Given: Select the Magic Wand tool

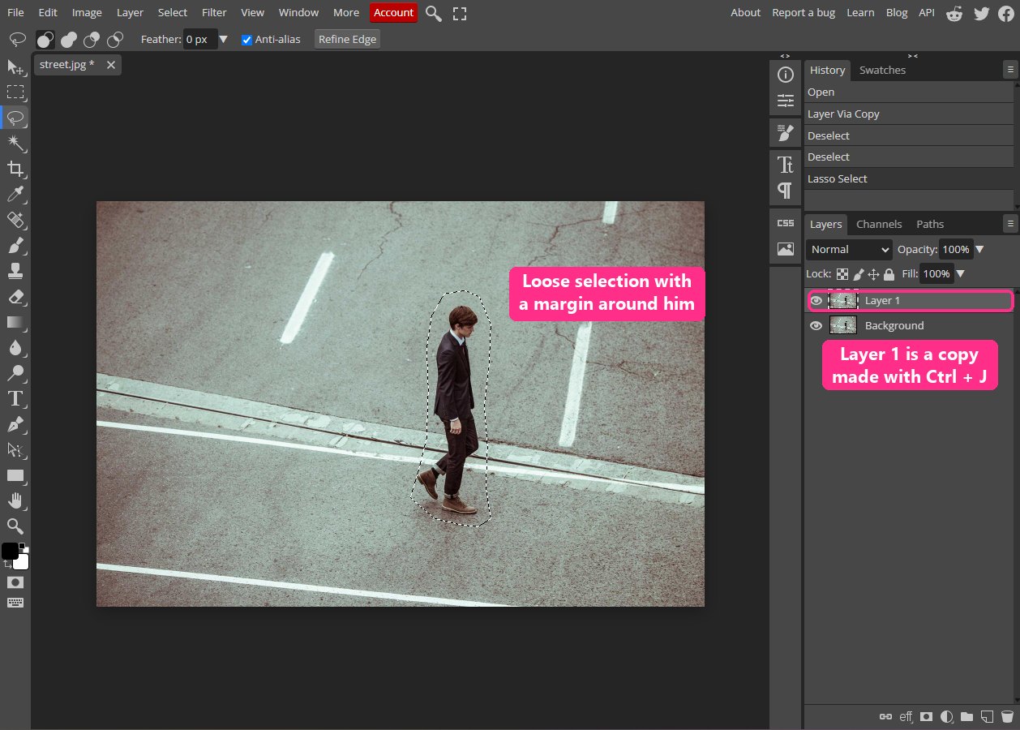Looking at the screenshot, I should [x=15, y=144].
